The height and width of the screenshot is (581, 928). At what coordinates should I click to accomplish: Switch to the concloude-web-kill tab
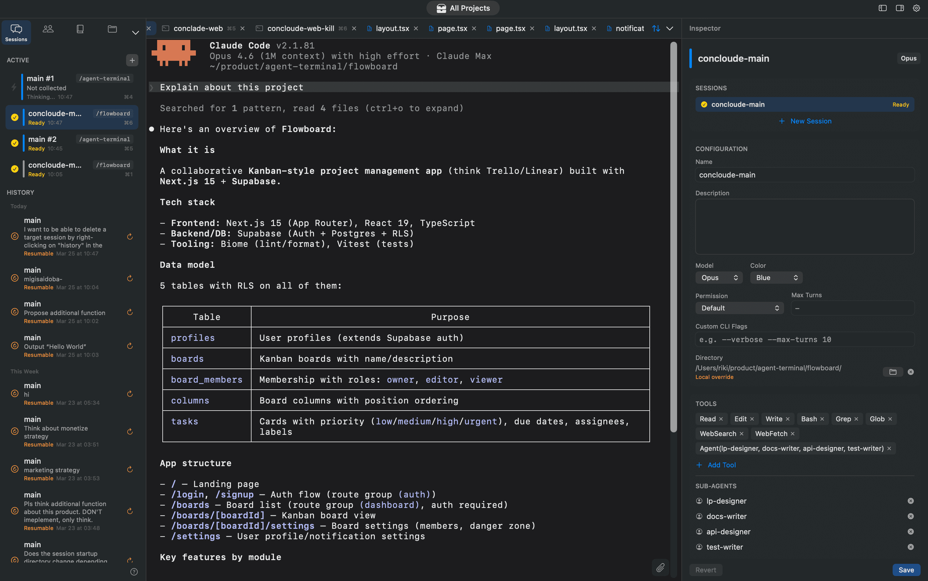[300, 28]
